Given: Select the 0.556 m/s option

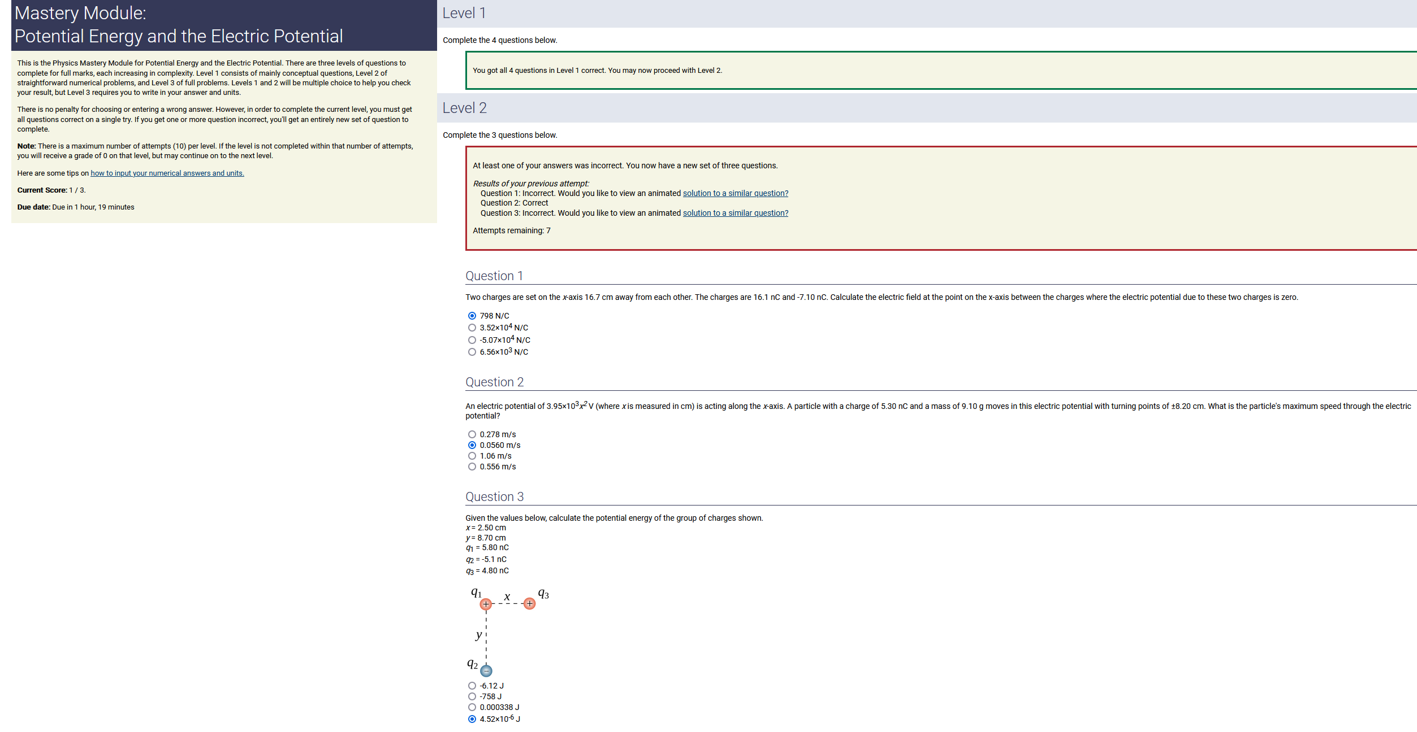Looking at the screenshot, I should (x=472, y=467).
